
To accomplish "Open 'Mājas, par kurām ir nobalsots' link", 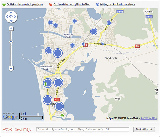I will point(118,4).
